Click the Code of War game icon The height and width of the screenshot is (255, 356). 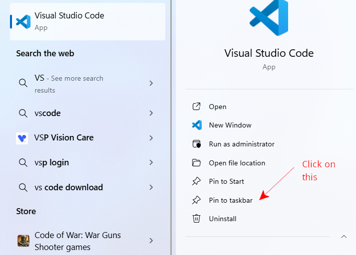pos(23,241)
